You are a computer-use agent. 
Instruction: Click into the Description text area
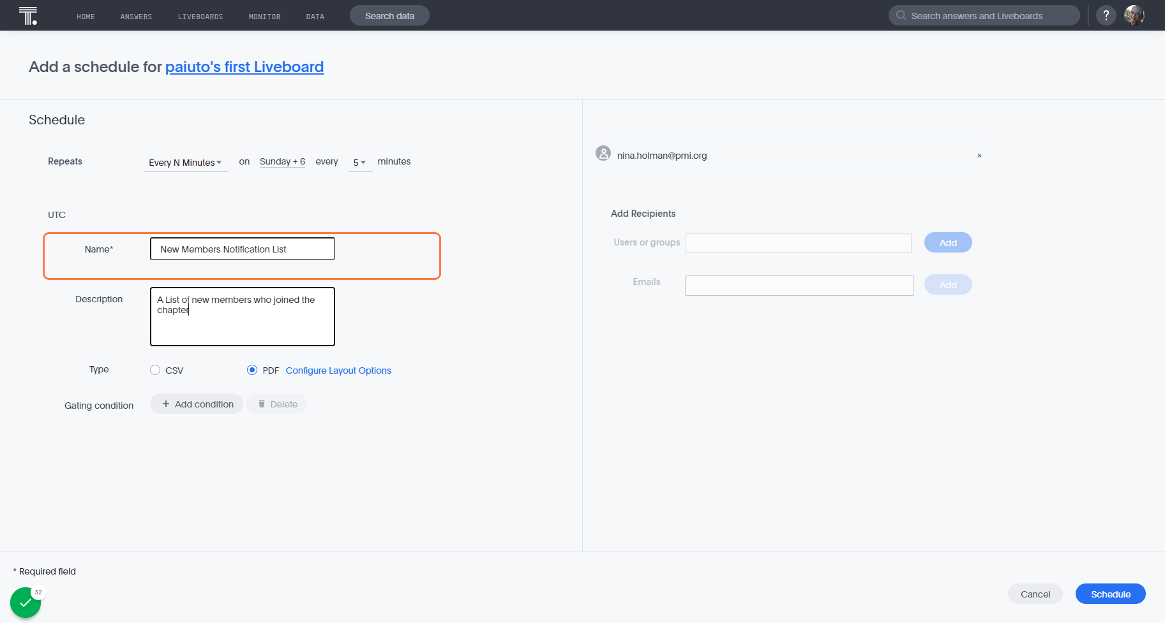(243, 316)
